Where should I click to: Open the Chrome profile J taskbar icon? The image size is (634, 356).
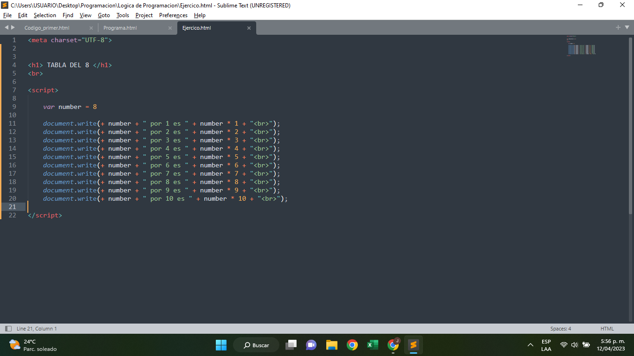(x=393, y=345)
